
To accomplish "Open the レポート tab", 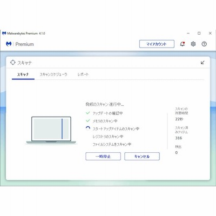I will (83, 75).
